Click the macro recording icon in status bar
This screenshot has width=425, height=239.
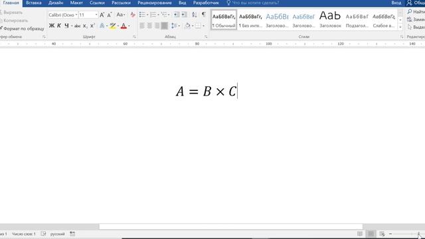tap(72, 234)
